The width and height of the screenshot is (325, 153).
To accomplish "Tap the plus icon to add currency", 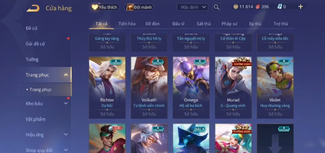I will click(300, 7).
